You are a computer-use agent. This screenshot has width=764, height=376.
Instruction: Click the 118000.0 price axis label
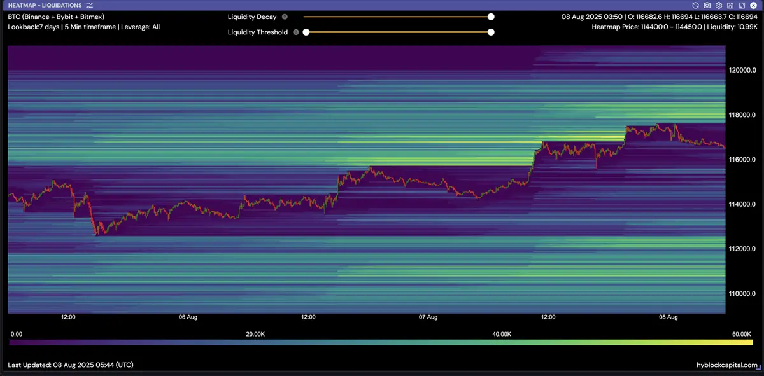[742, 115]
